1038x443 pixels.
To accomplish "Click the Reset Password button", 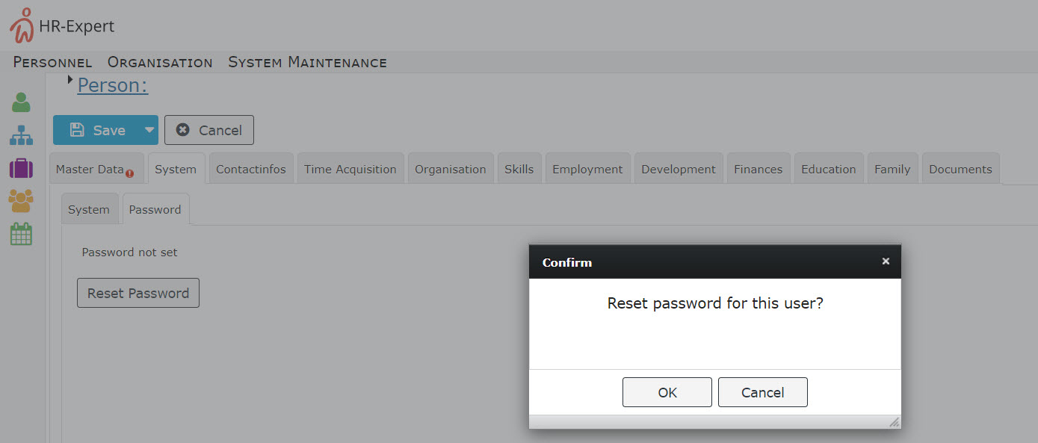I will (x=138, y=293).
